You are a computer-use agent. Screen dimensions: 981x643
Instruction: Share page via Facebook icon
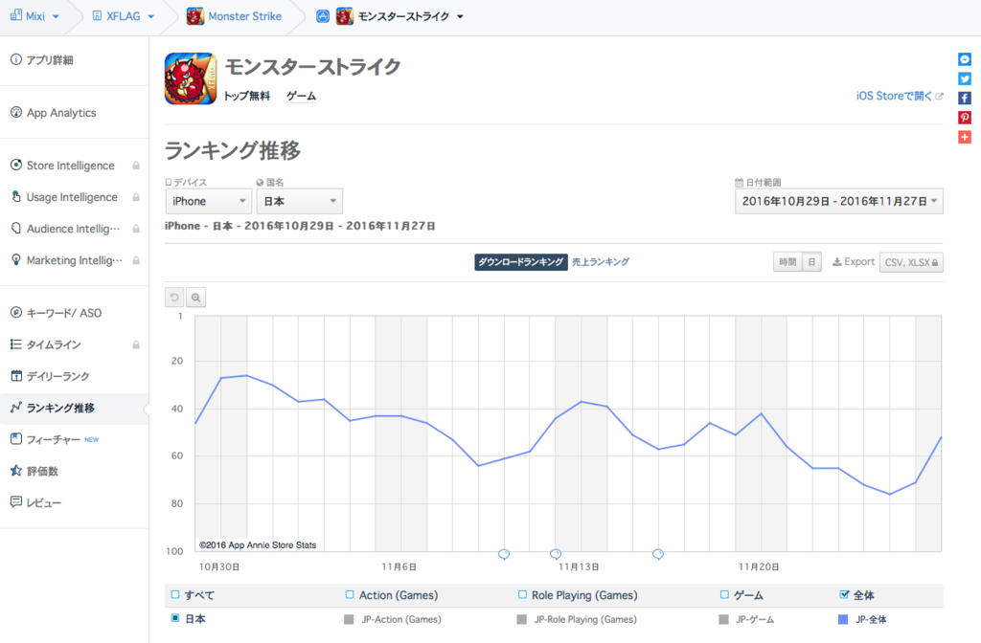tap(964, 99)
